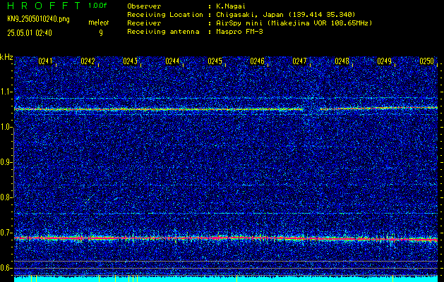Click the 0.9 frequency axis label

(6, 162)
